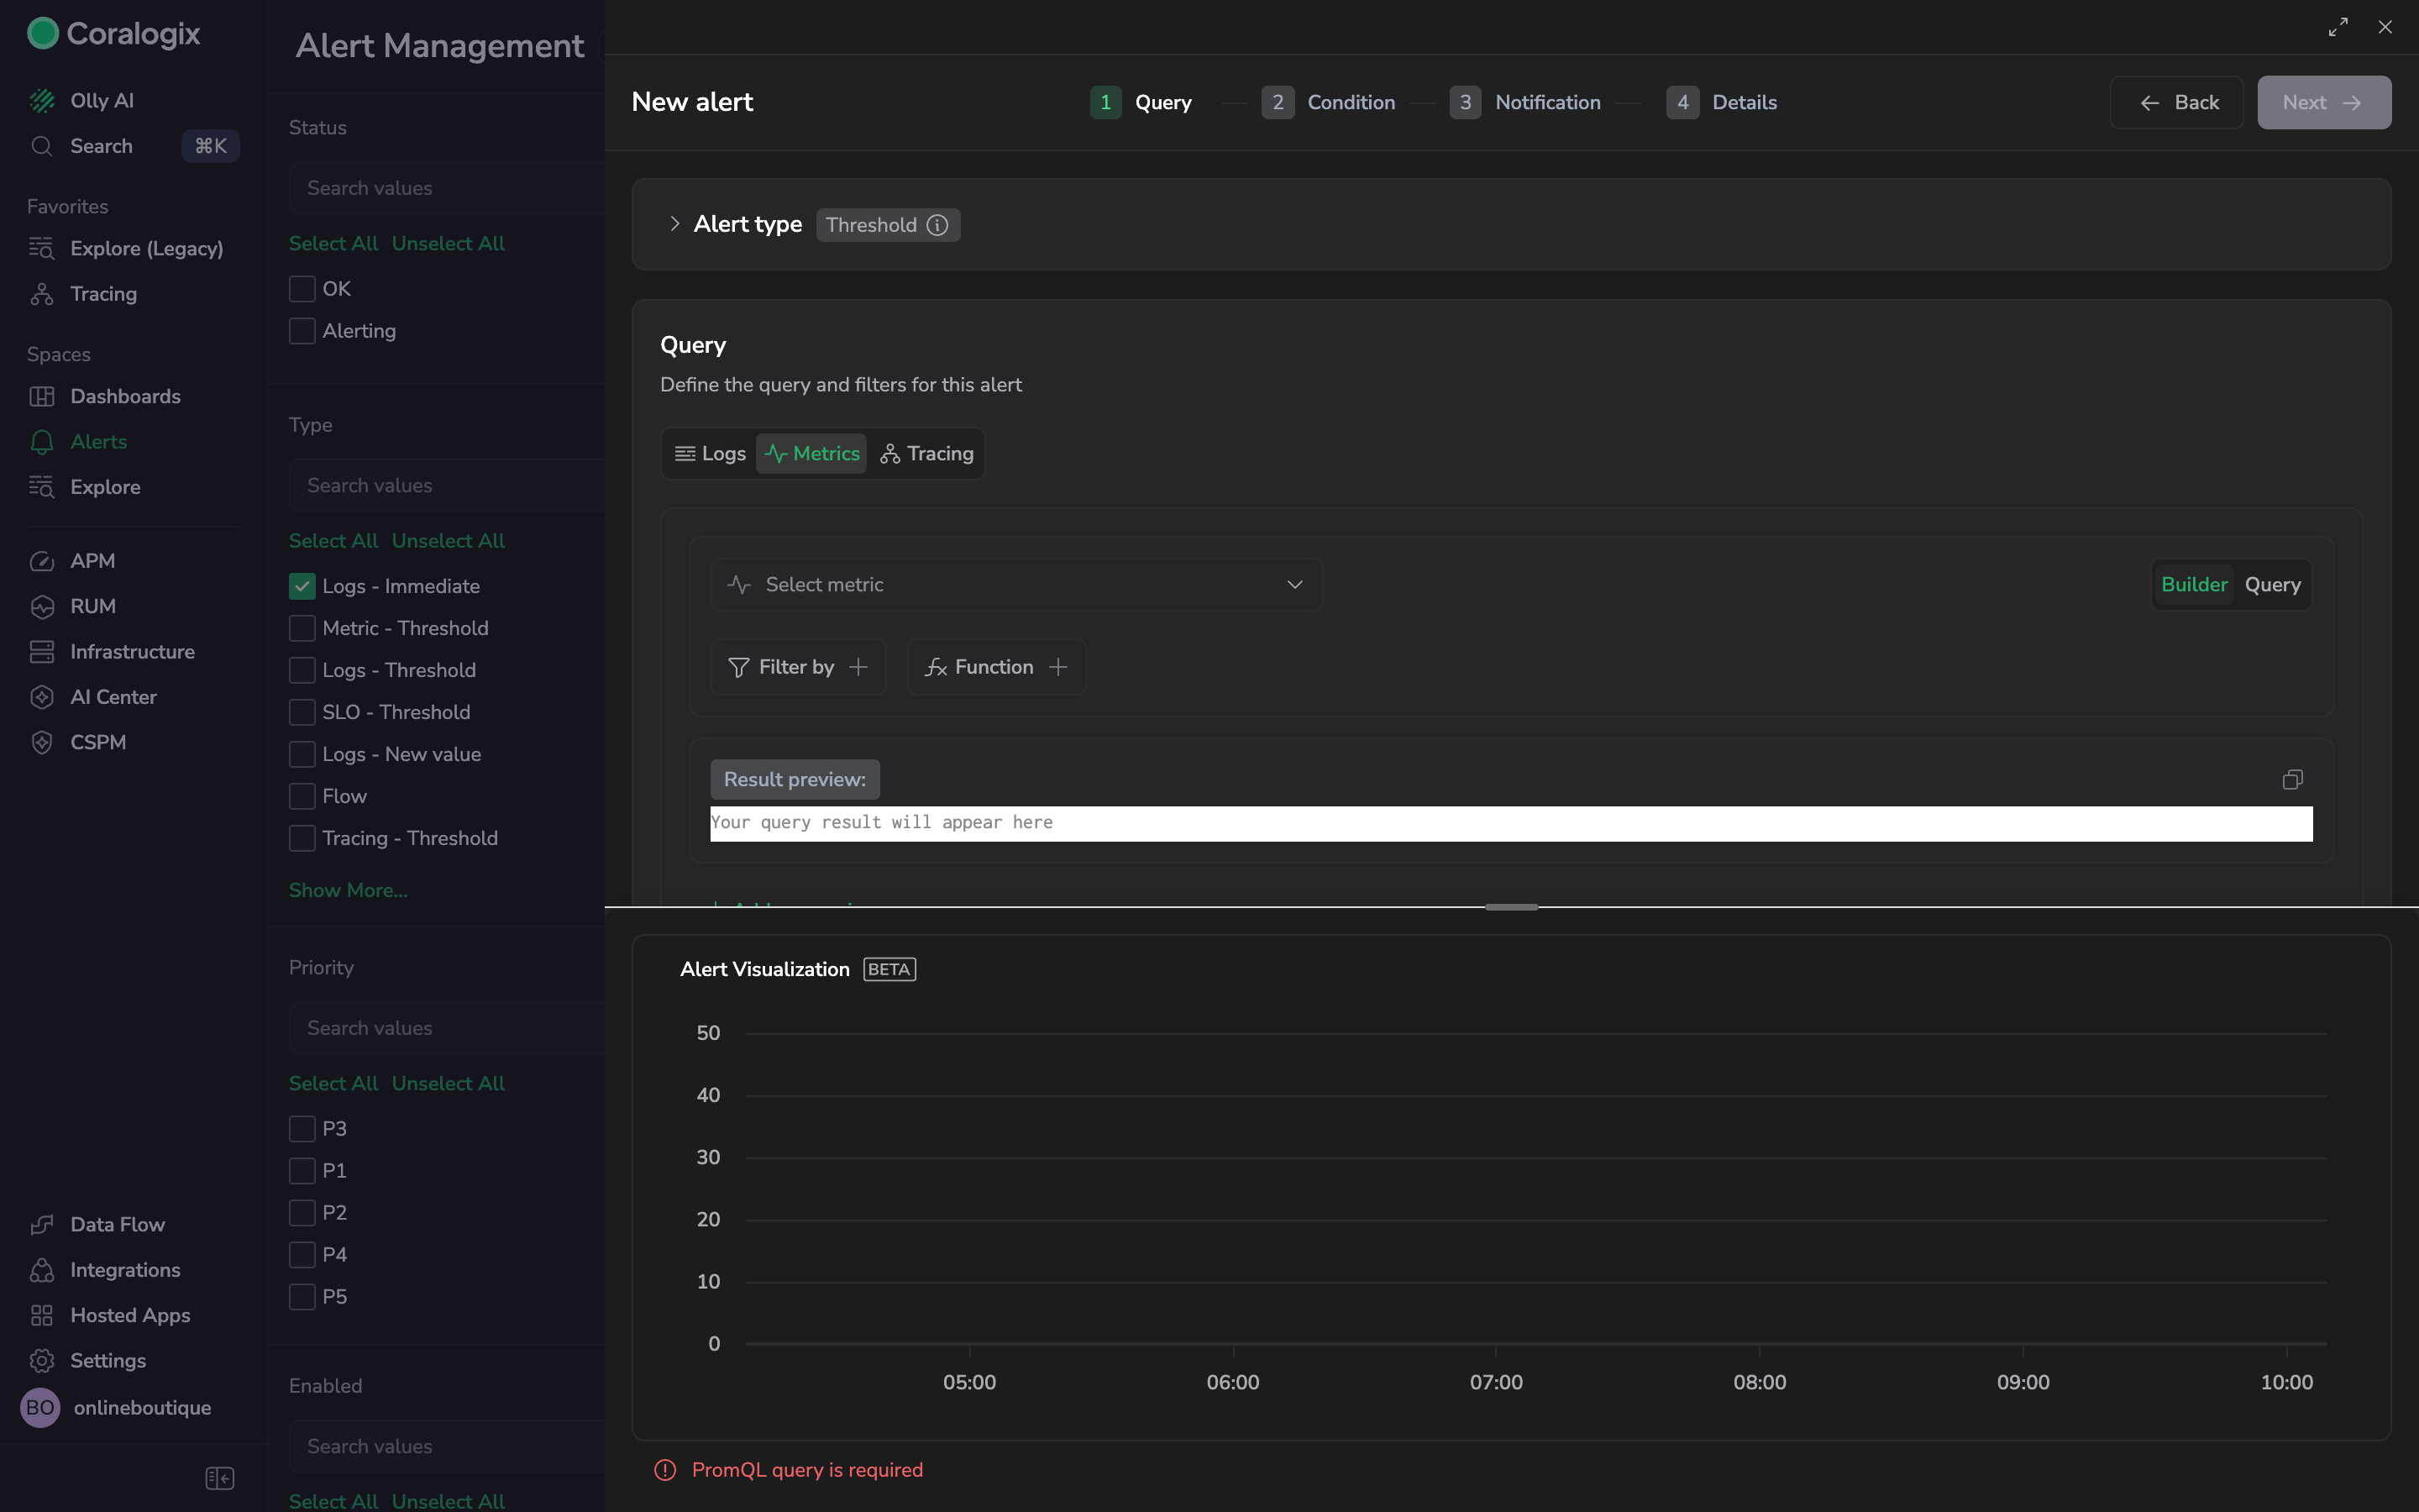Click the Back button
The height and width of the screenshot is (1512, 2419).
click(2176, 102)
